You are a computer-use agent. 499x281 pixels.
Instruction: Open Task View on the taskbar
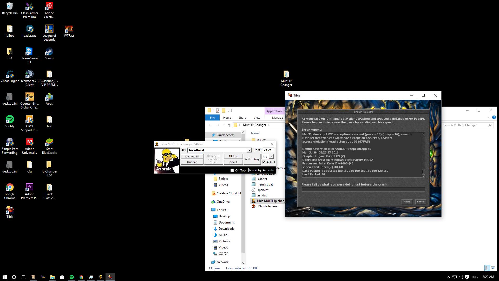coord(23,277)
